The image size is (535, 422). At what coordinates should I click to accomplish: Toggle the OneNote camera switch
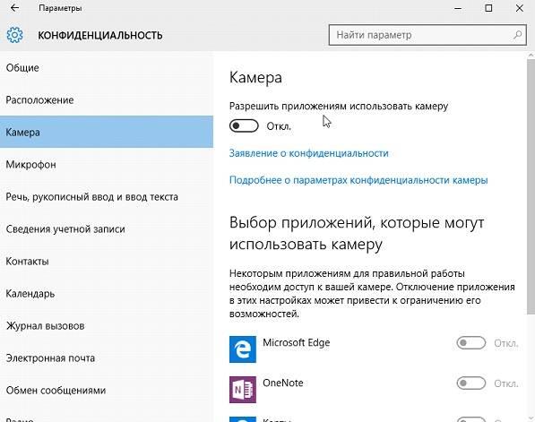pos(471,383)
